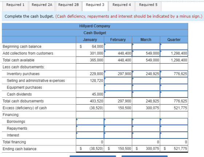Switch to the Required 1 tab
The height and width of the screenshot is (157, 204).
(15, 6)
